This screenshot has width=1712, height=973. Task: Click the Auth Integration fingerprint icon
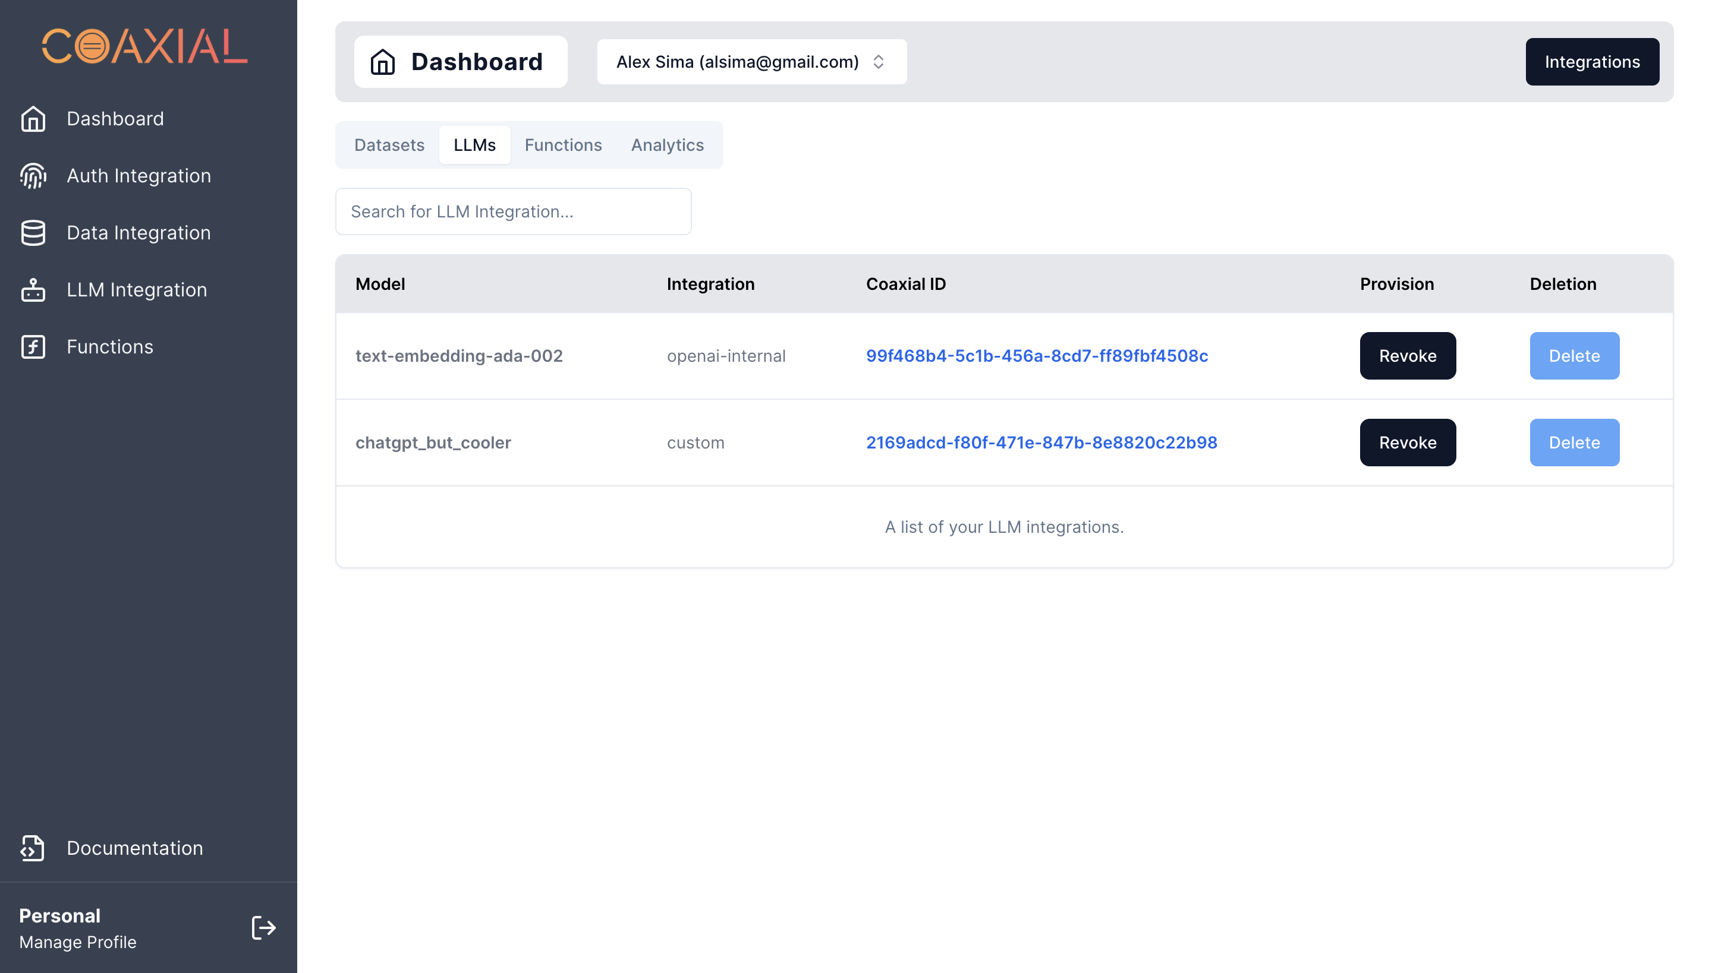pos(33,176)
